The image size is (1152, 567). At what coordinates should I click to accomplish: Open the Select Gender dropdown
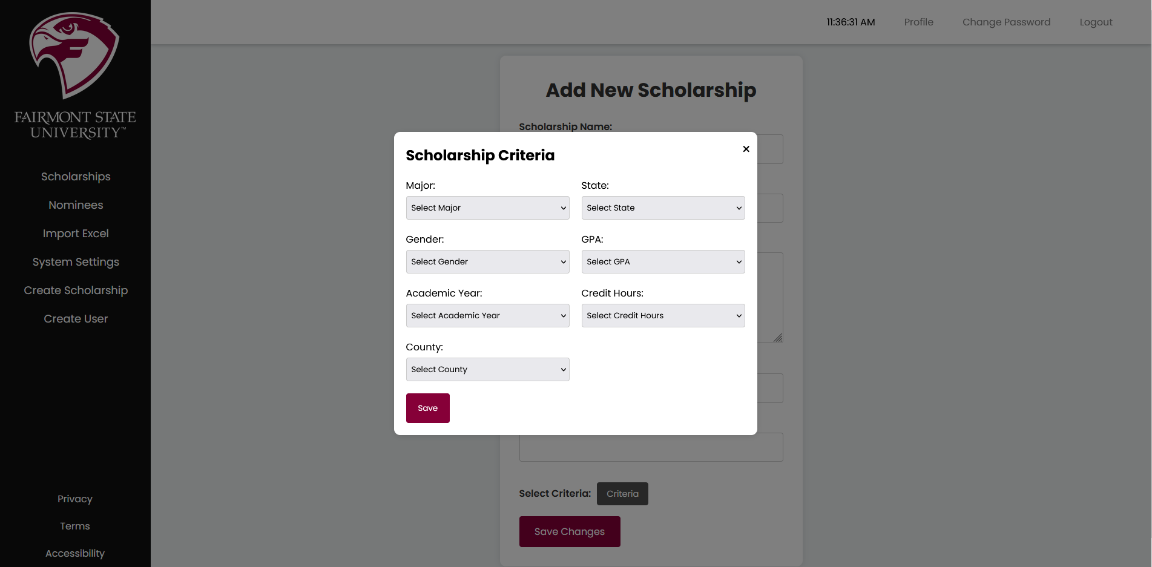click(x=487, y=261)
